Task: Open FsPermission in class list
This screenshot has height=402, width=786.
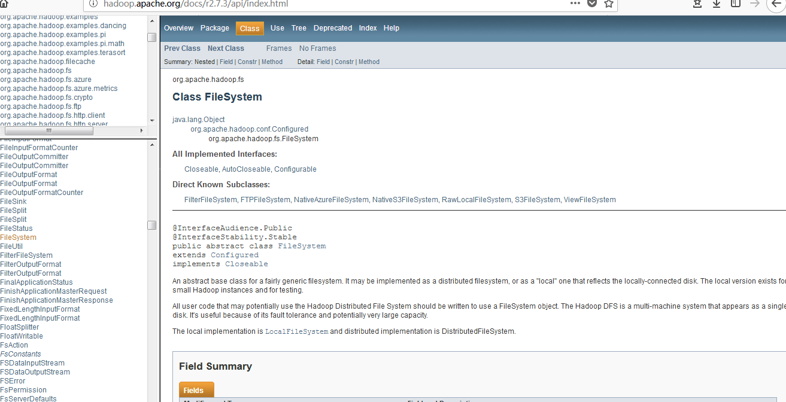Action: tap(23, 390)
